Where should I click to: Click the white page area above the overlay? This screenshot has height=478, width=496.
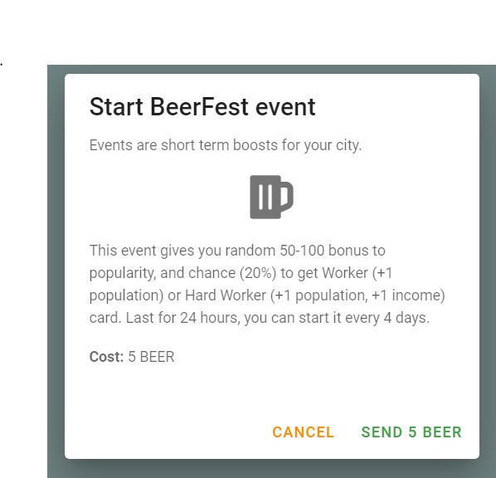(x=248, y=32)
